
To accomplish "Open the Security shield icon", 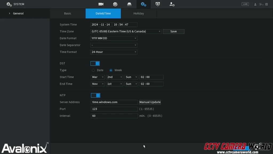I will click(158, 4).
